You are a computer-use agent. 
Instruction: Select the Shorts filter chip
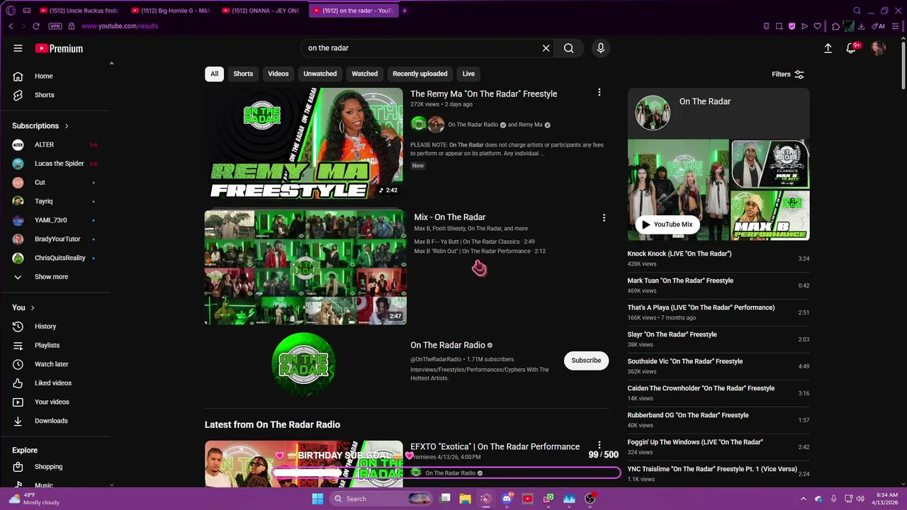243,74
